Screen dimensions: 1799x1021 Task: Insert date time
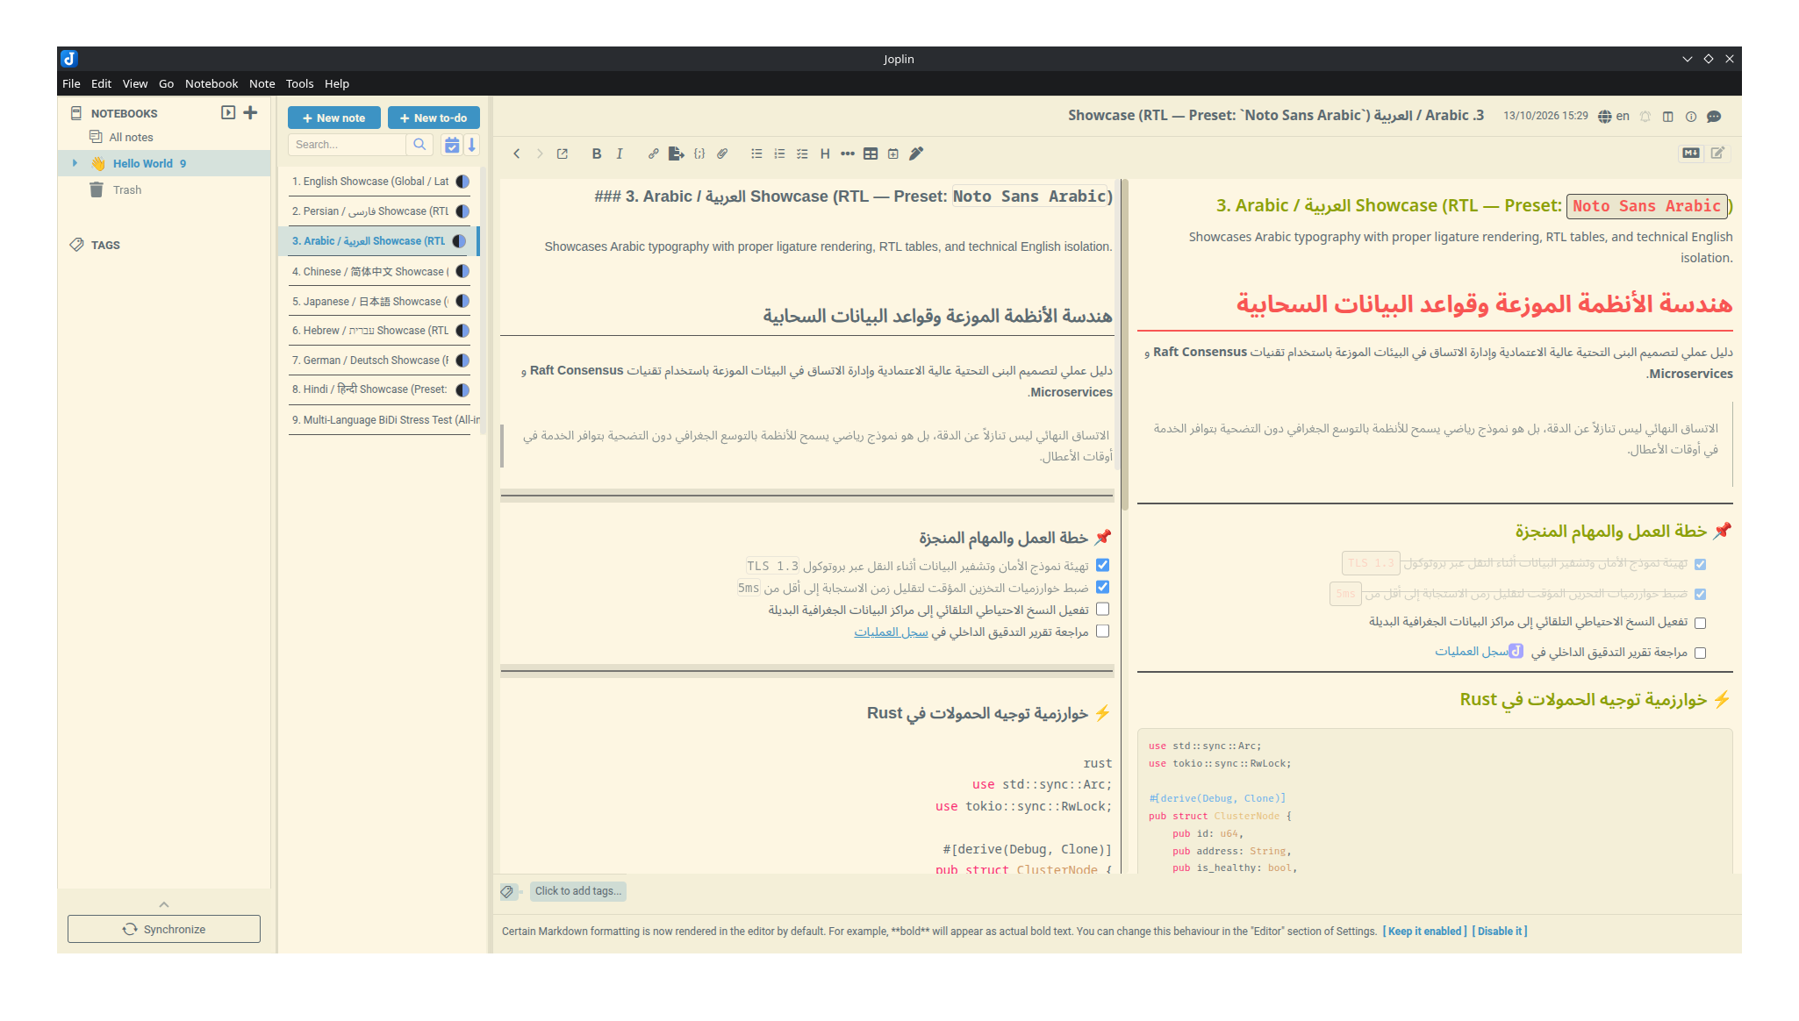893,154
